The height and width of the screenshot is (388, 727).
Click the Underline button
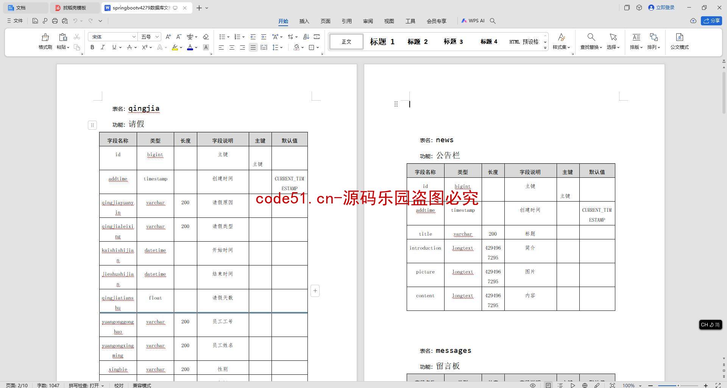[114, 47]
